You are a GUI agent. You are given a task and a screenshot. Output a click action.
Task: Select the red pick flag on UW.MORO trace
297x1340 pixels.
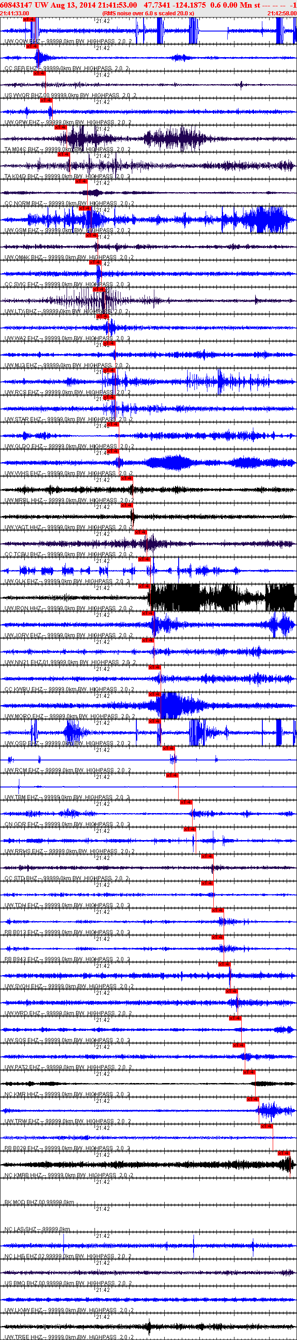click(x=154, y=694)
